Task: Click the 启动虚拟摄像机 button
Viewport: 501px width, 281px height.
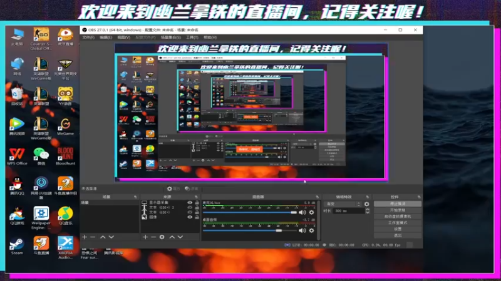Action: 398,216
